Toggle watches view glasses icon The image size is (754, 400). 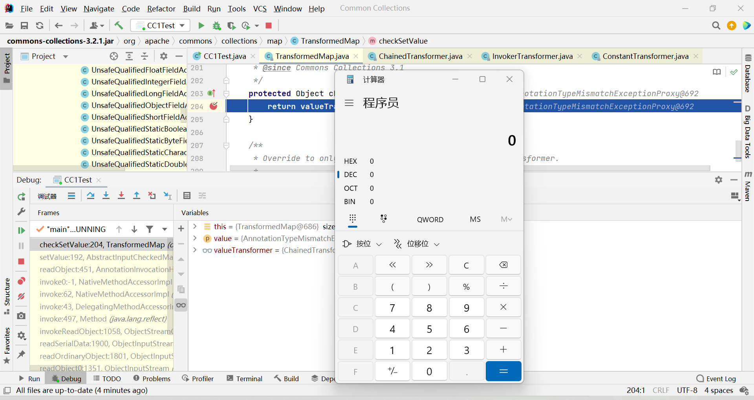(181, 305)
